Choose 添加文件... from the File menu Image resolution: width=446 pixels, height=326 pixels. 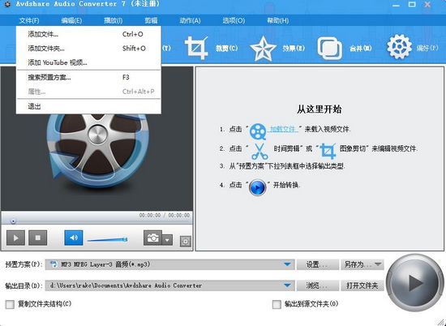pos(88,34)
